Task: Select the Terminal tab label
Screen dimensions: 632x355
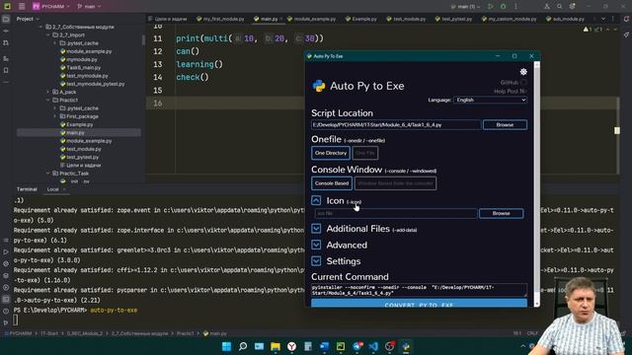Action: coord(27,189)
